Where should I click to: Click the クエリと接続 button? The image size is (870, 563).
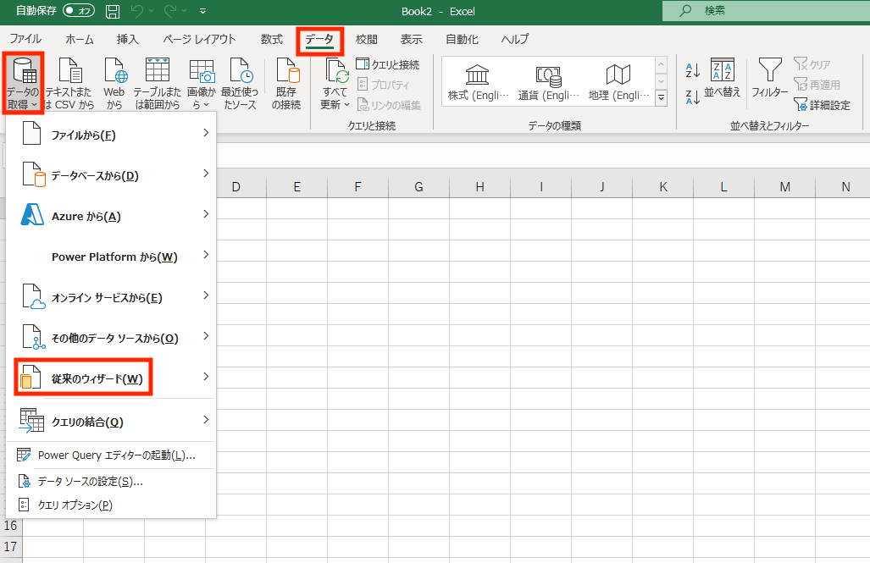pyautogui.click(x=388, y=64)
